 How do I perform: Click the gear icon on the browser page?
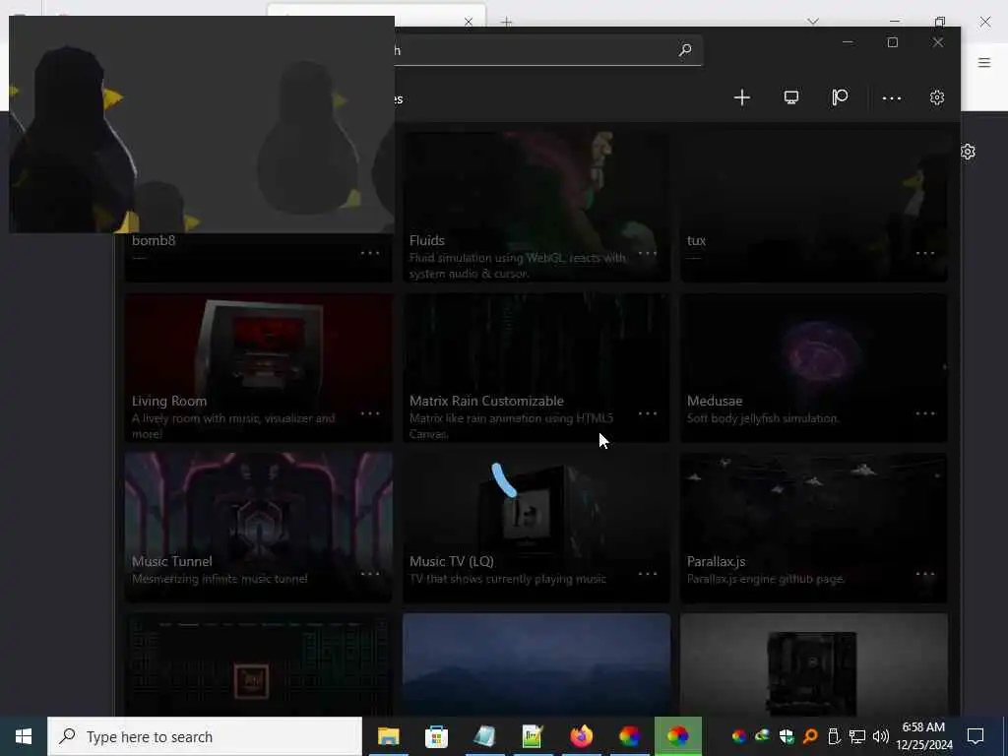click(x=969, y=152)
